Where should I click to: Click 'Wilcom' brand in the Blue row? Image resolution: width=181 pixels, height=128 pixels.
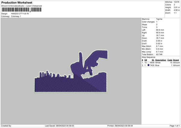[176, 66]
